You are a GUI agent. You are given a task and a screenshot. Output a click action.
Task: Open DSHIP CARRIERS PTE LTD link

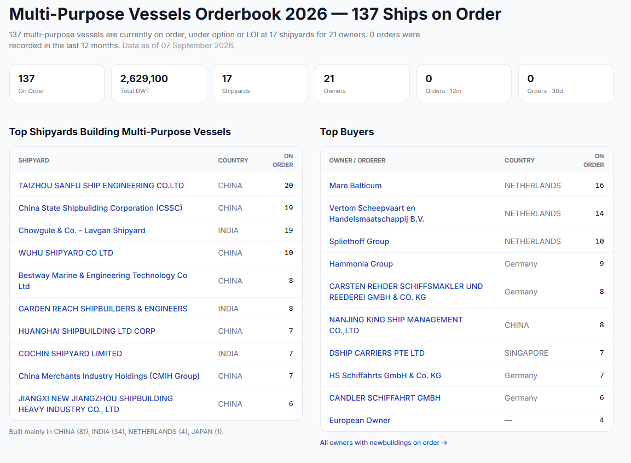tap(377, 353)
